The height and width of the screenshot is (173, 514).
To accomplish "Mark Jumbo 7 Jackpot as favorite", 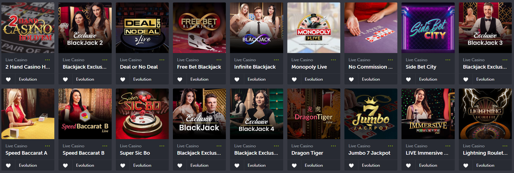I will [351, 165].
